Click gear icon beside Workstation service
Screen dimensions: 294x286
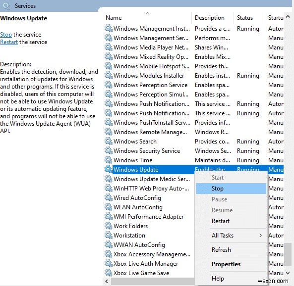click(109, 235)
